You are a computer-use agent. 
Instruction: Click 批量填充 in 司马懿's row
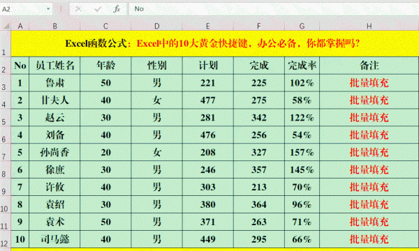[369, 239]
